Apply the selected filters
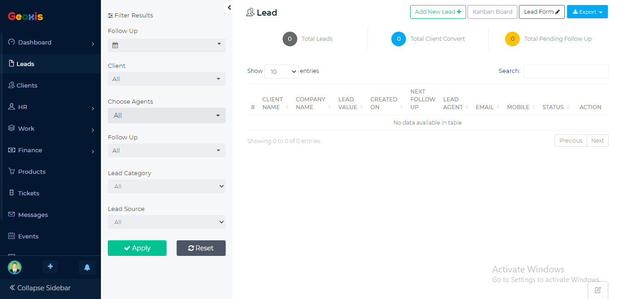The width and height of the screenshot is (623, 299). 137,248
